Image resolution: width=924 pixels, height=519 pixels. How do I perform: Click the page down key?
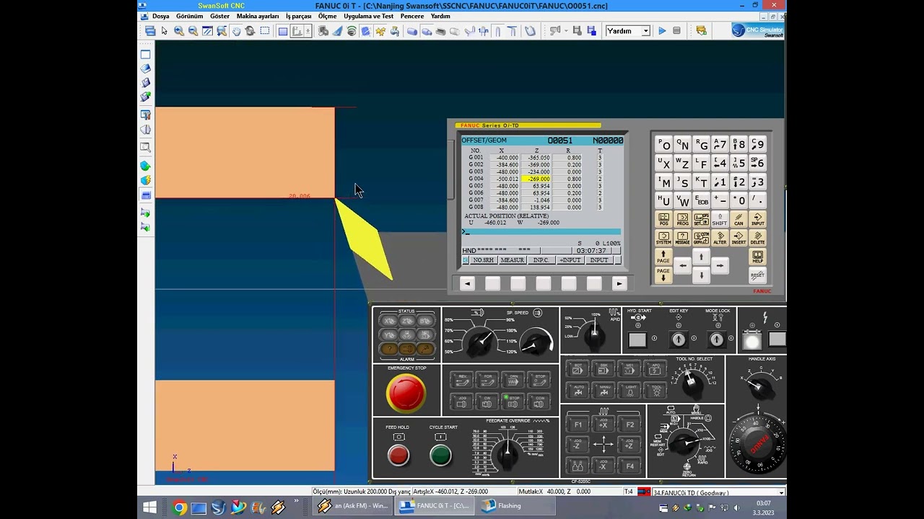(x=663, y=275)
